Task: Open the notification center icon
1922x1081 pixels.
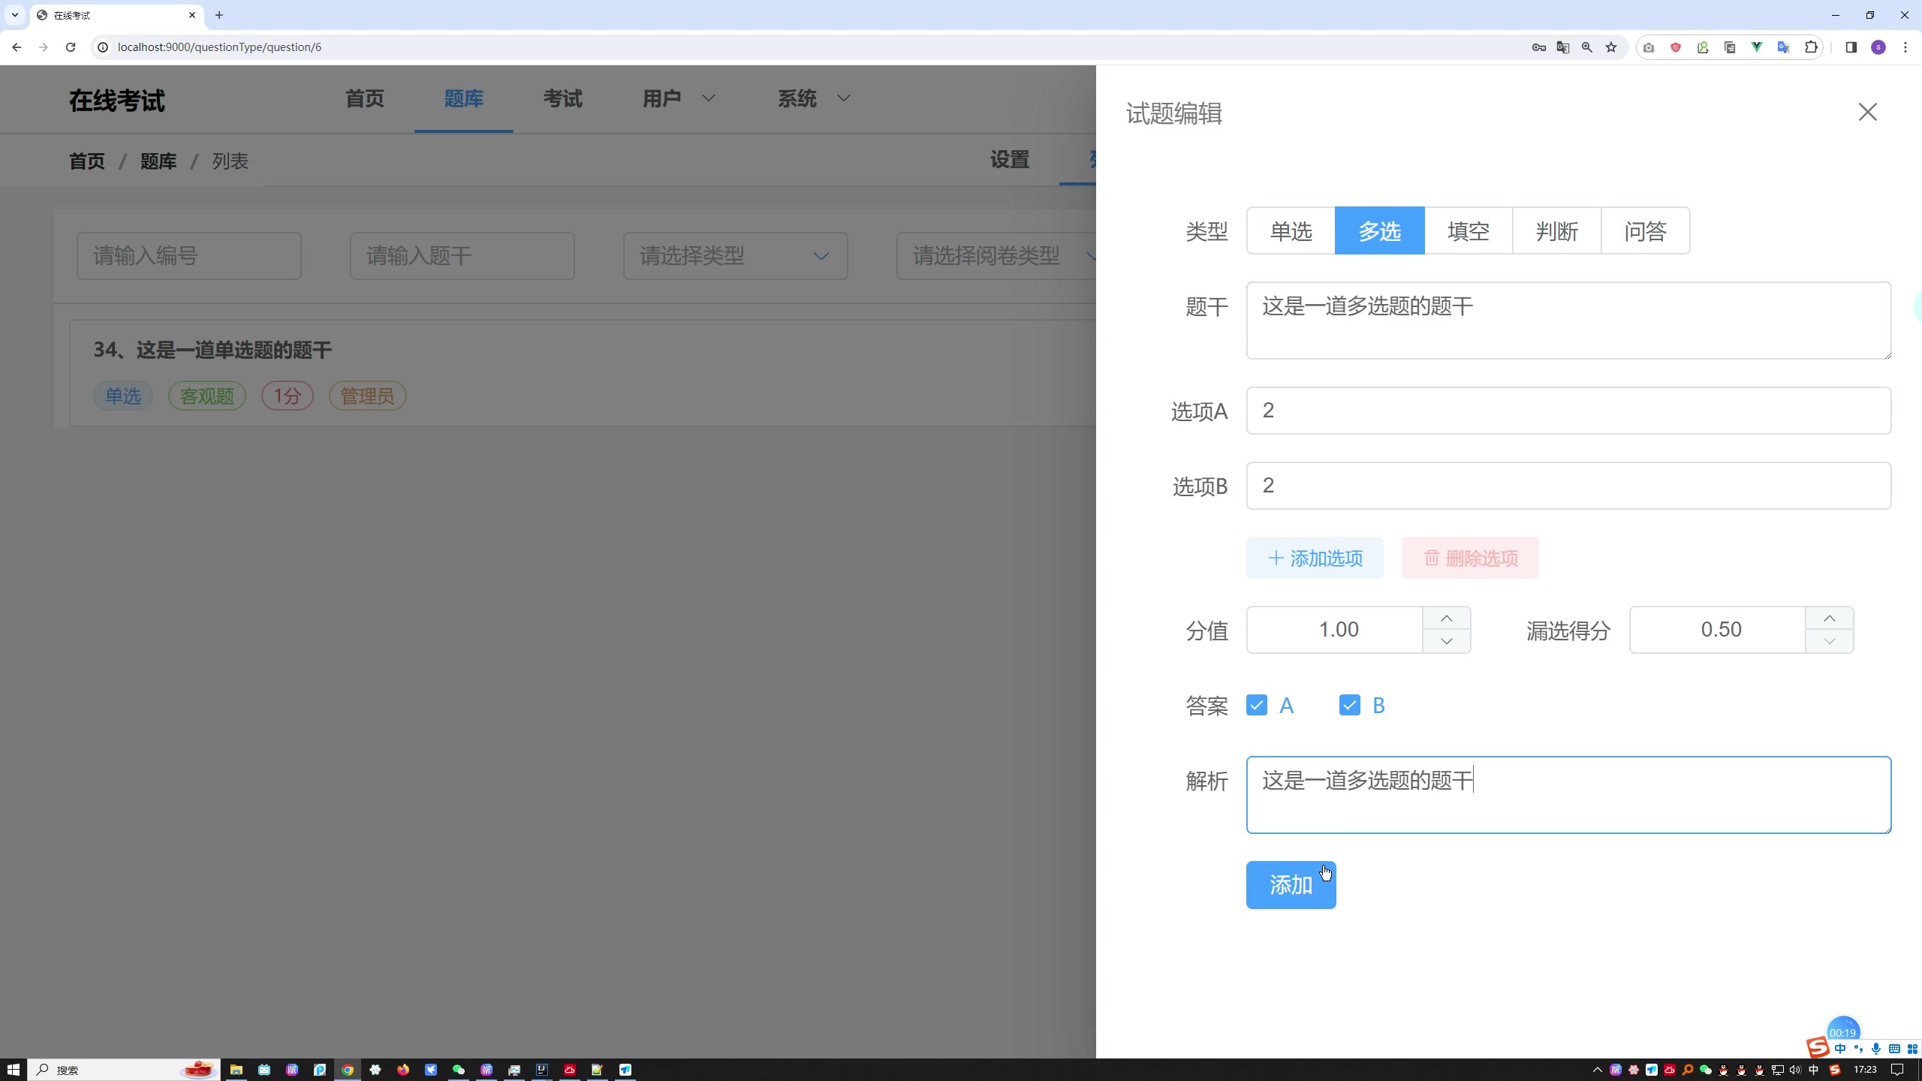Action: click(1897, 1070)
